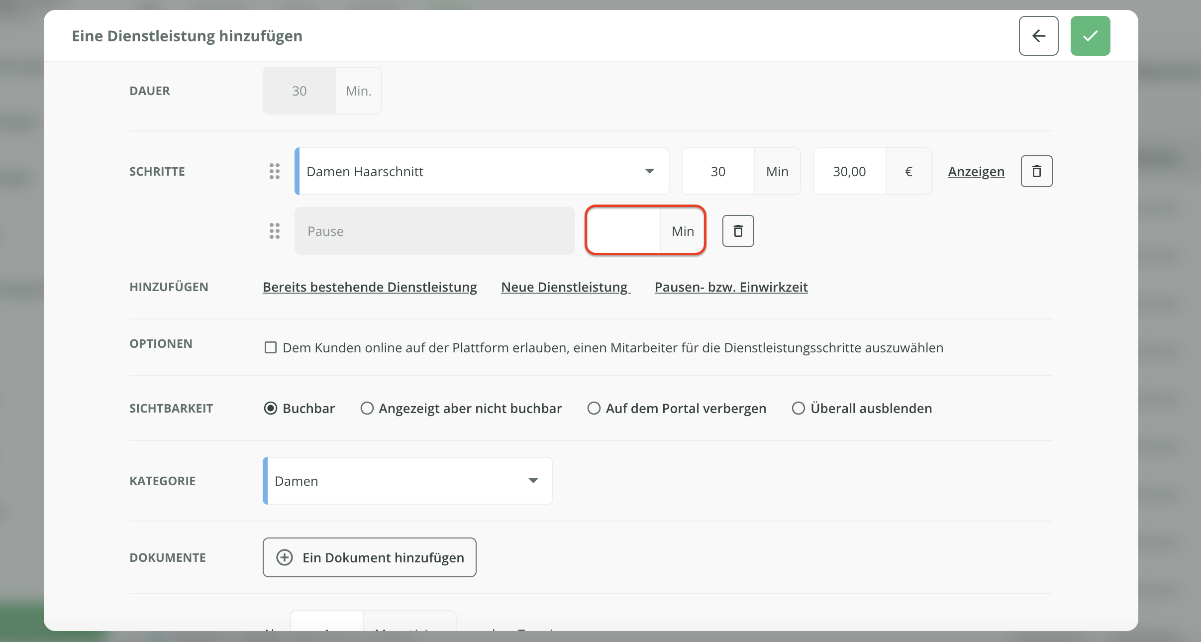This screenshot has width=1201, height=642.
Task: Click the Pause duration minutes field
Action: click(623, 231)
